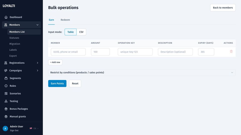This screenshot has height=135, width=241.
Task: Click the Earn Points button
Action: click(57, 83)
